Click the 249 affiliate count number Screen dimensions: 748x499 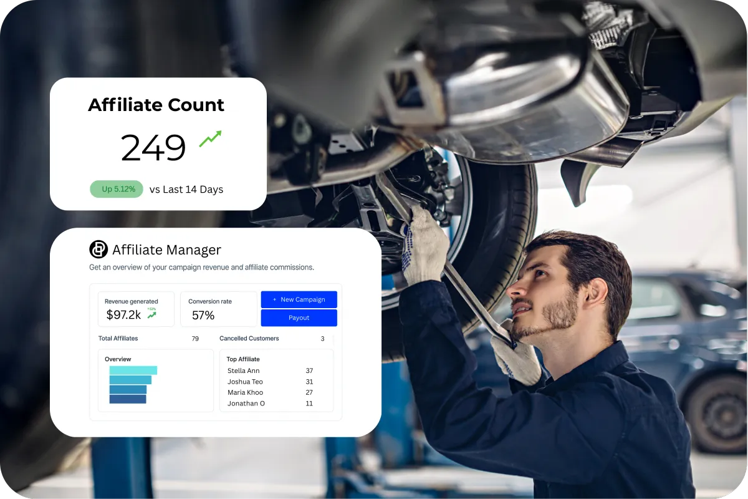[x=153, y=148]
